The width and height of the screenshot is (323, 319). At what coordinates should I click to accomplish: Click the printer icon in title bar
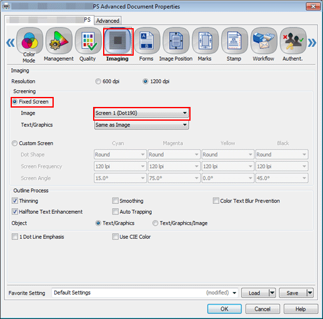6,6
